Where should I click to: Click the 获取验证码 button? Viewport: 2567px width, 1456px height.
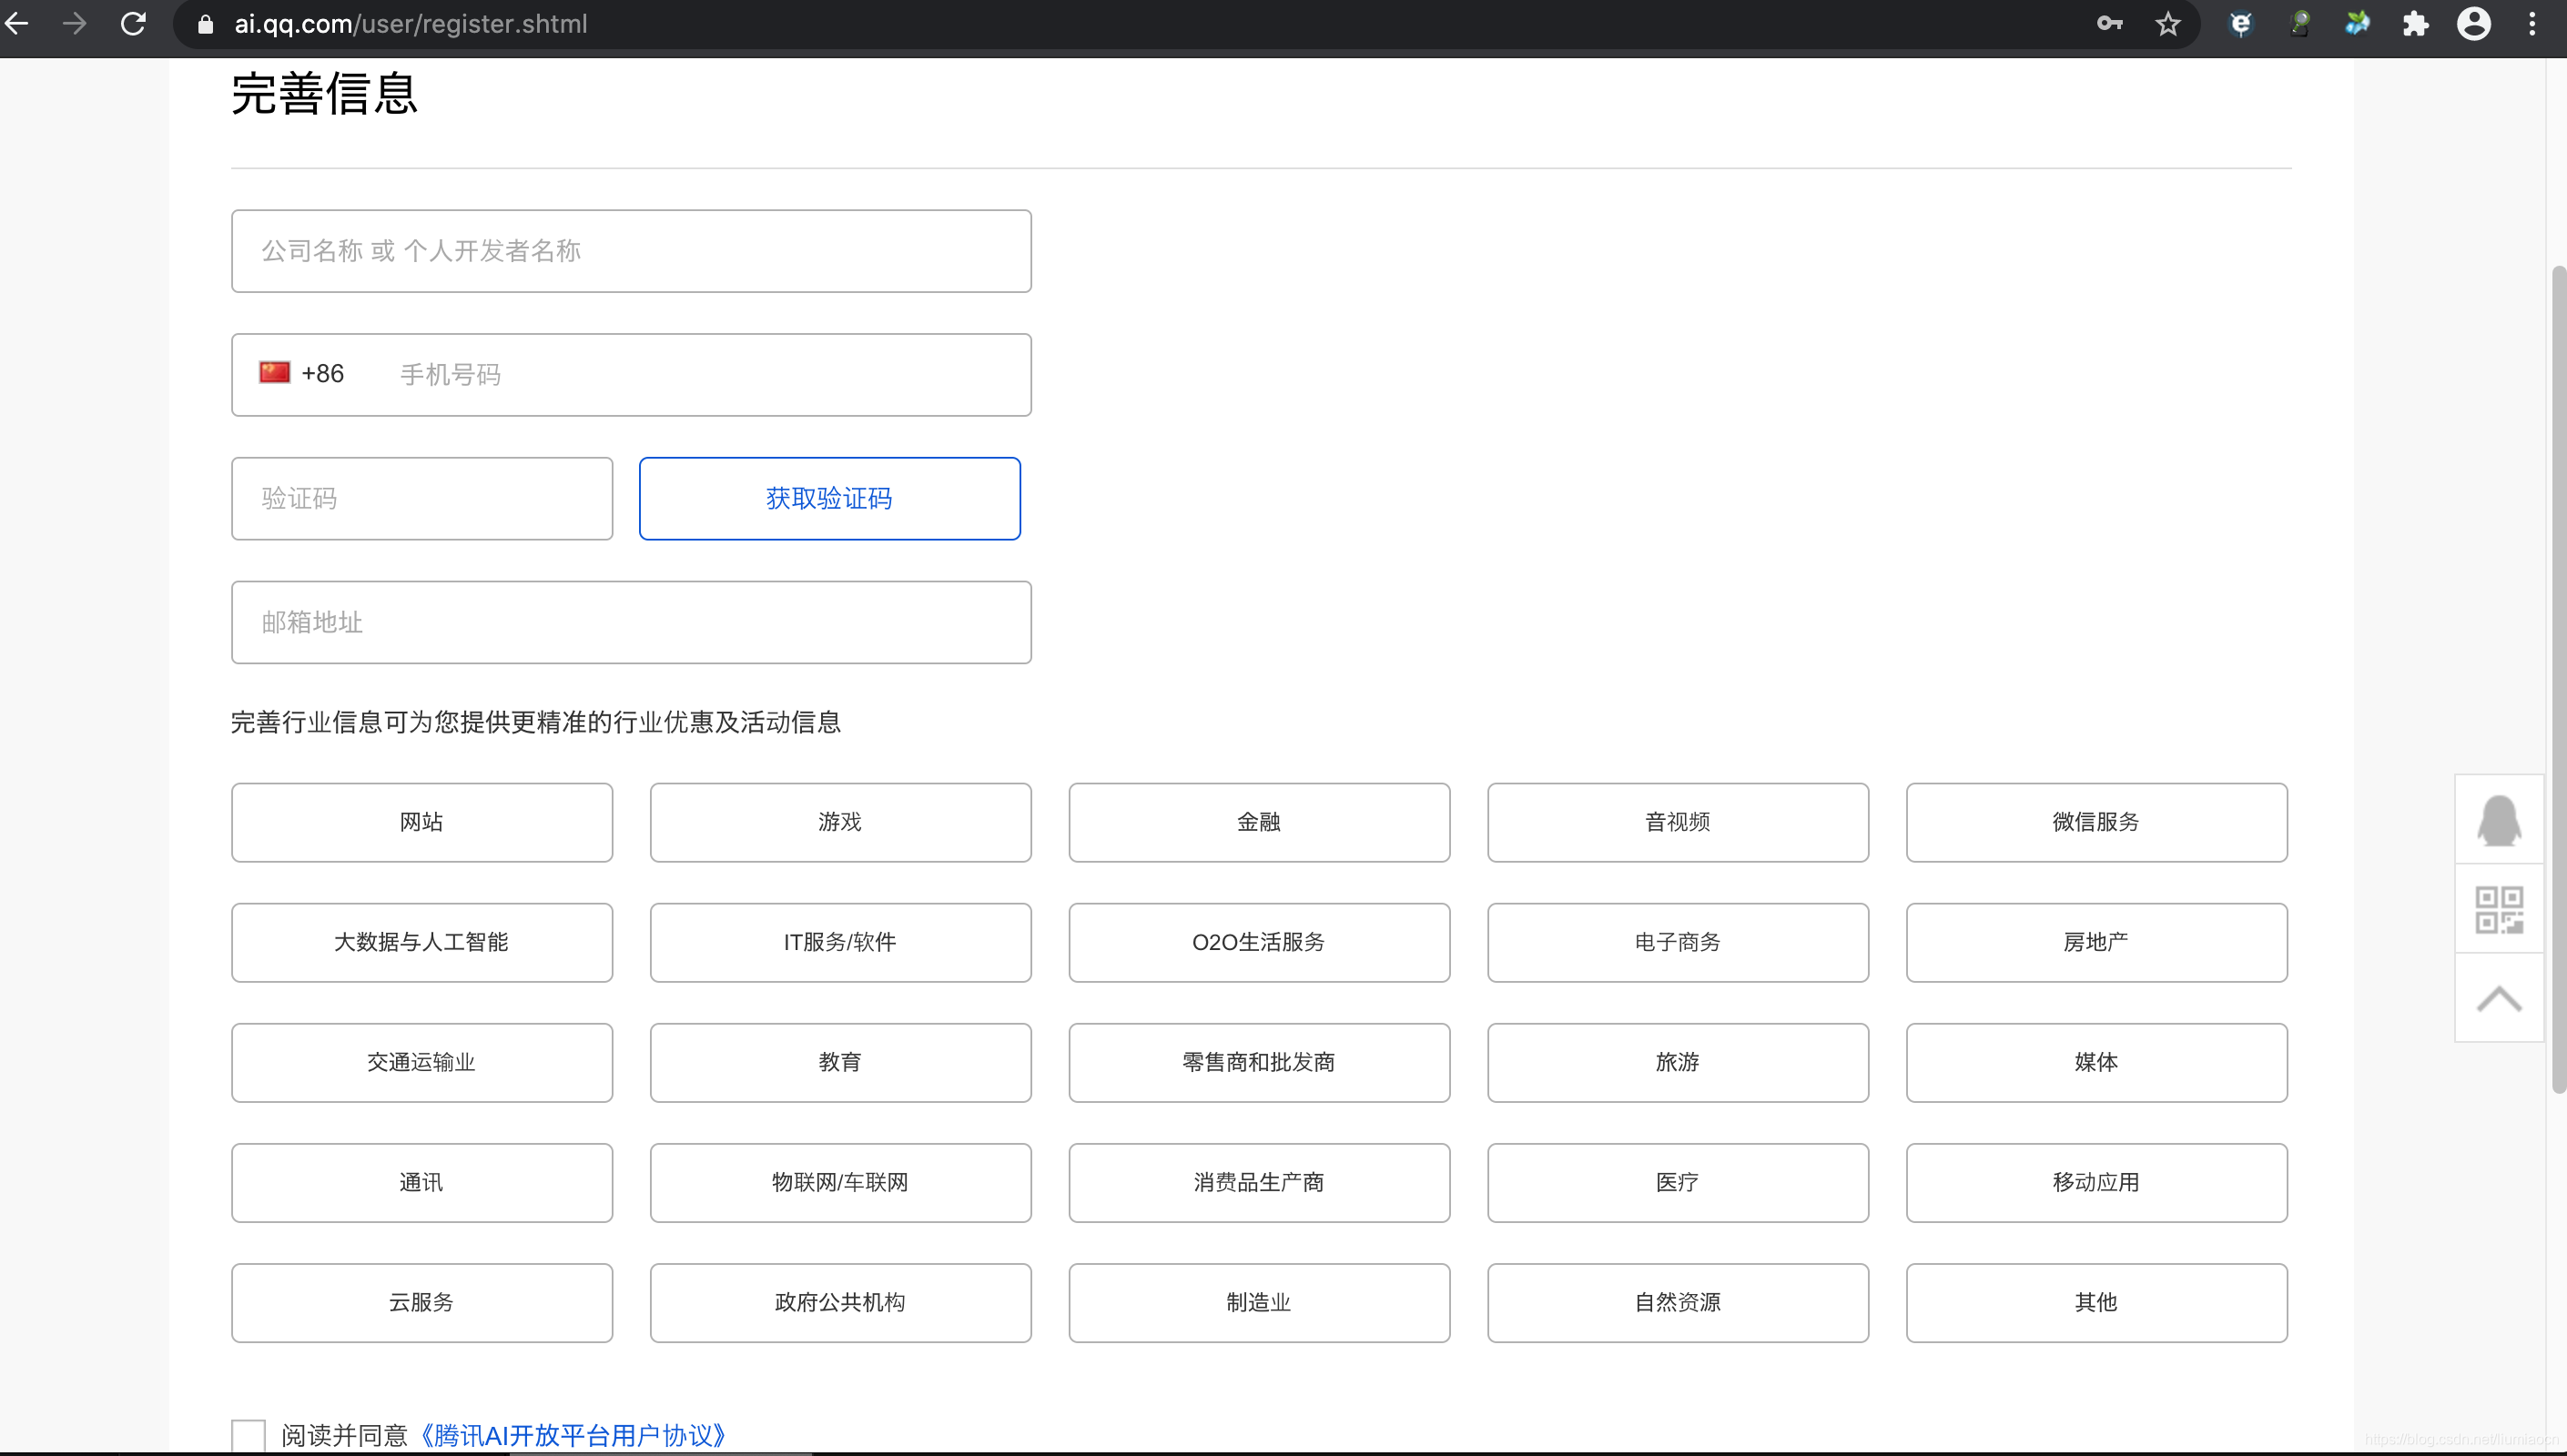point(829,498)
